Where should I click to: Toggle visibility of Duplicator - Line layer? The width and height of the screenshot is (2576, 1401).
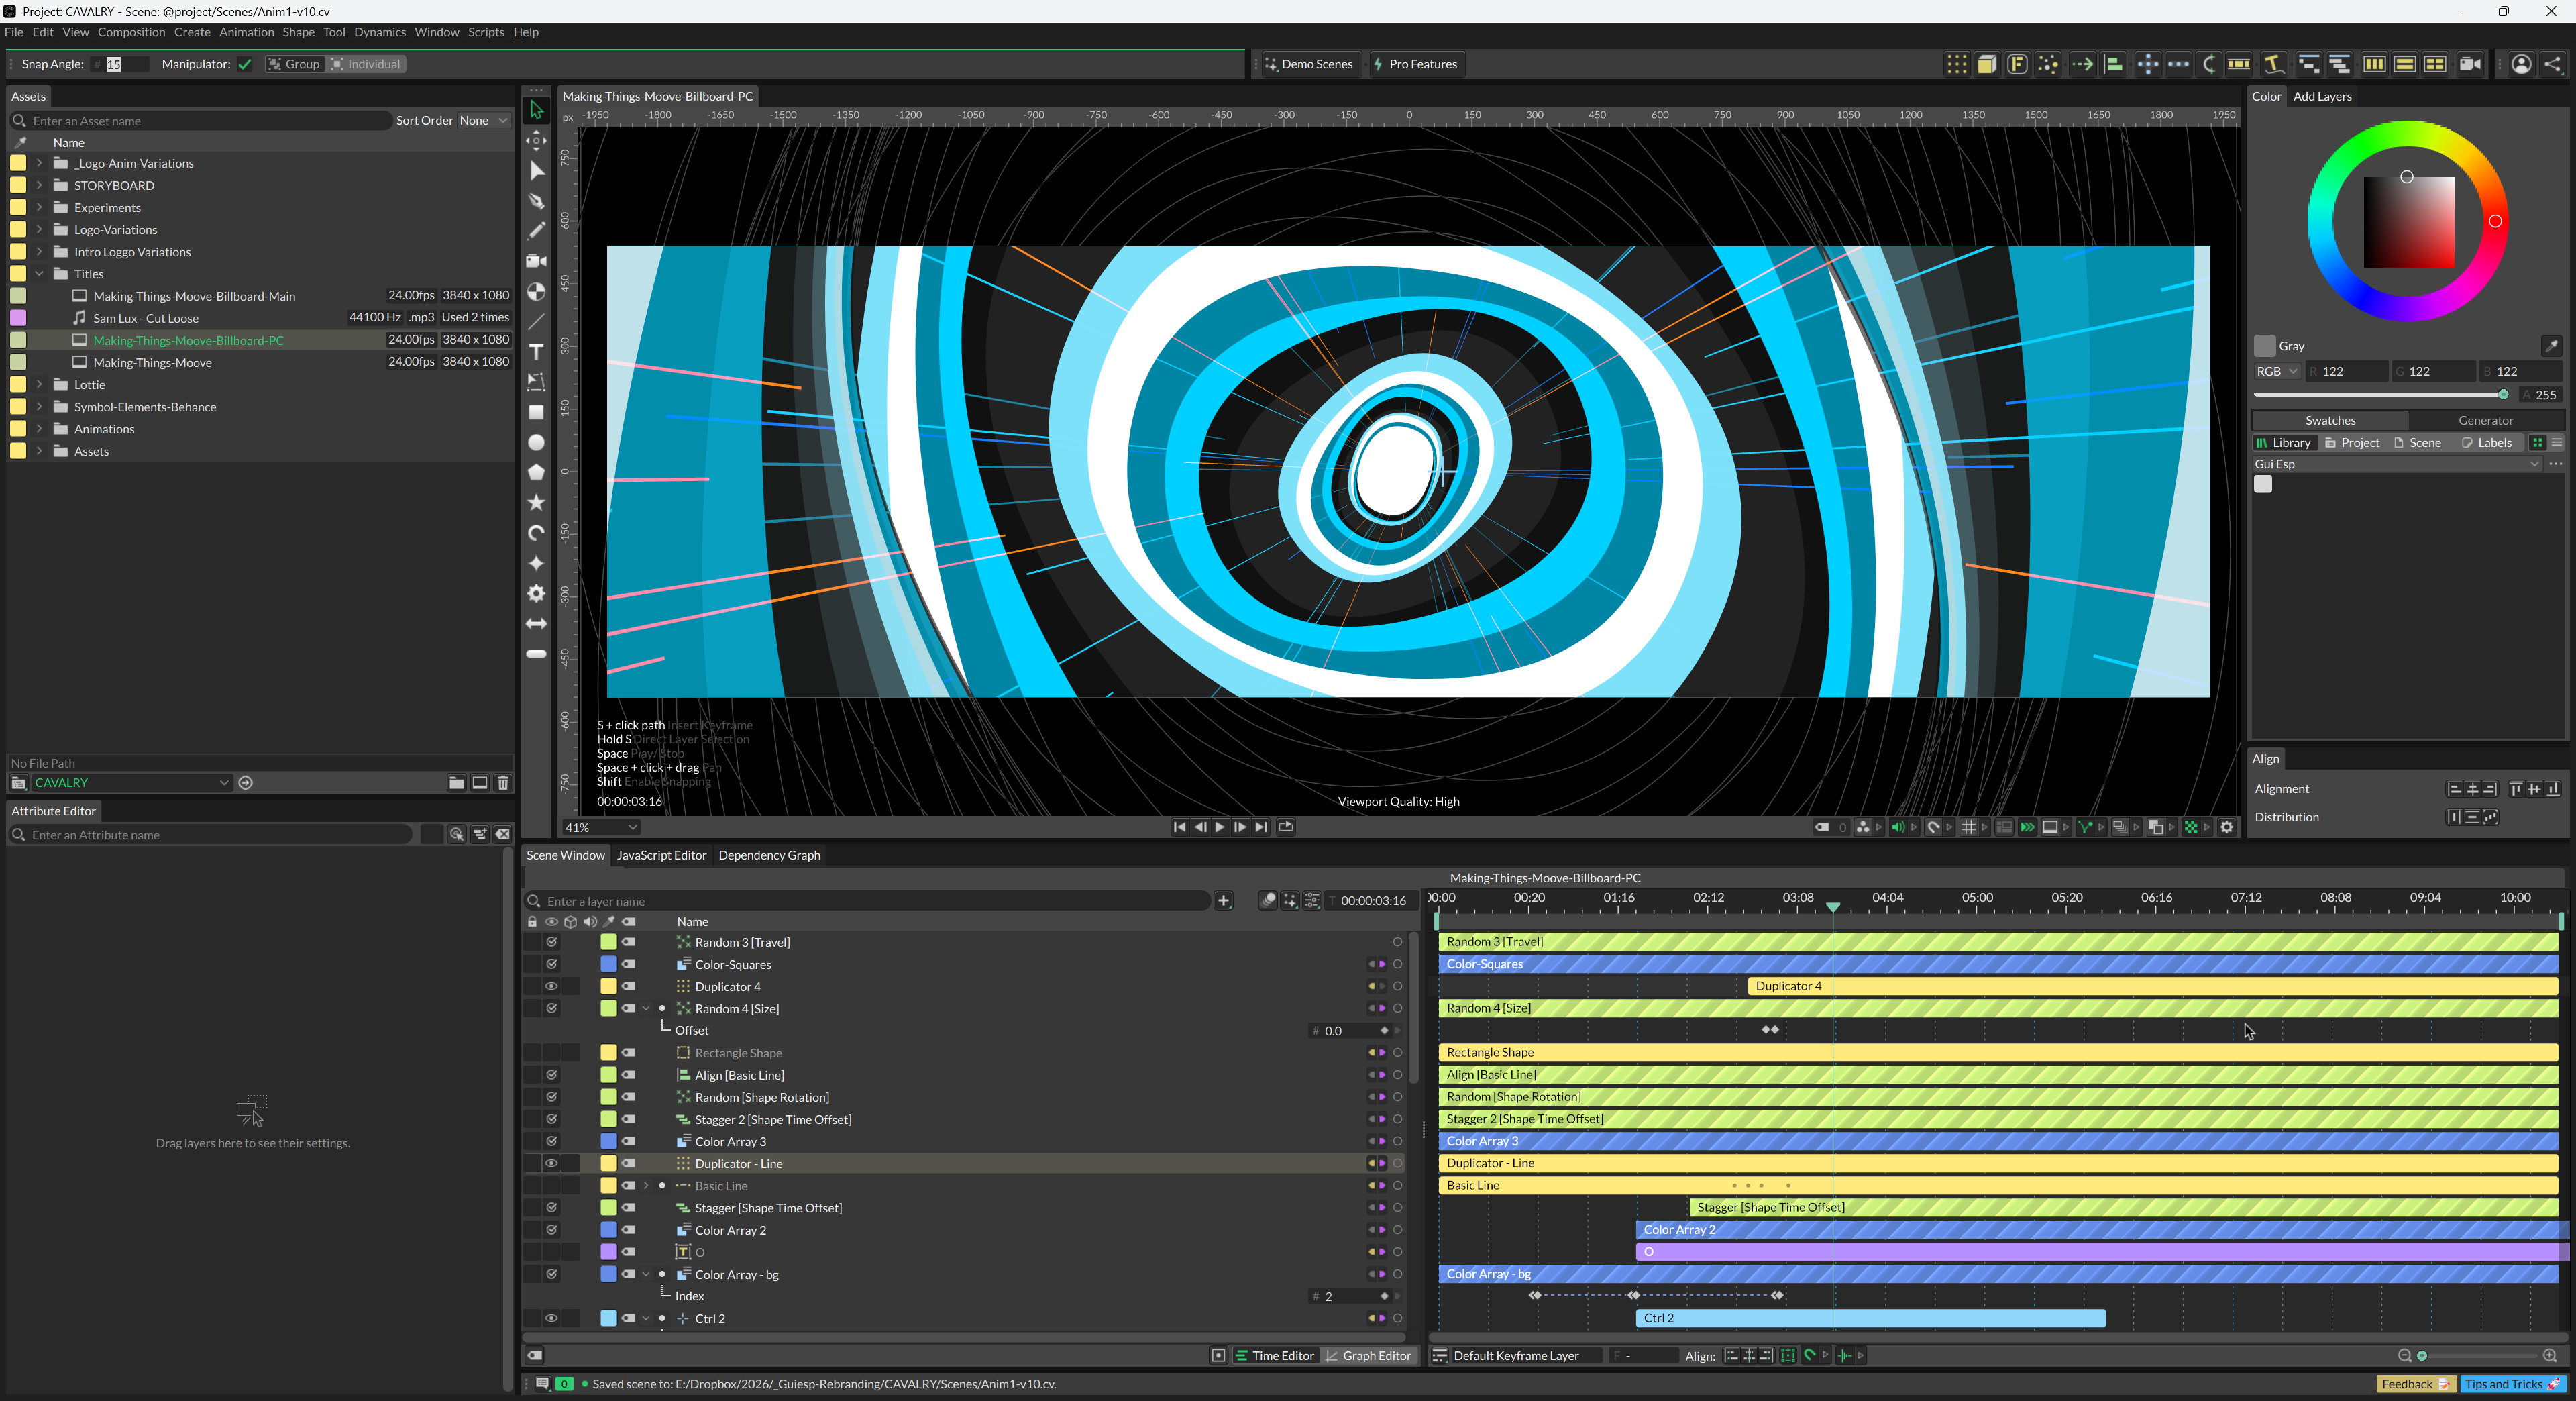click(x=551, y=1163)
